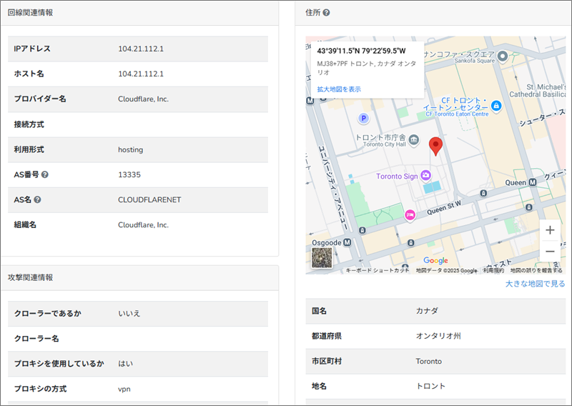
Task: Zoom out the map with minus button
Action: 550,252
